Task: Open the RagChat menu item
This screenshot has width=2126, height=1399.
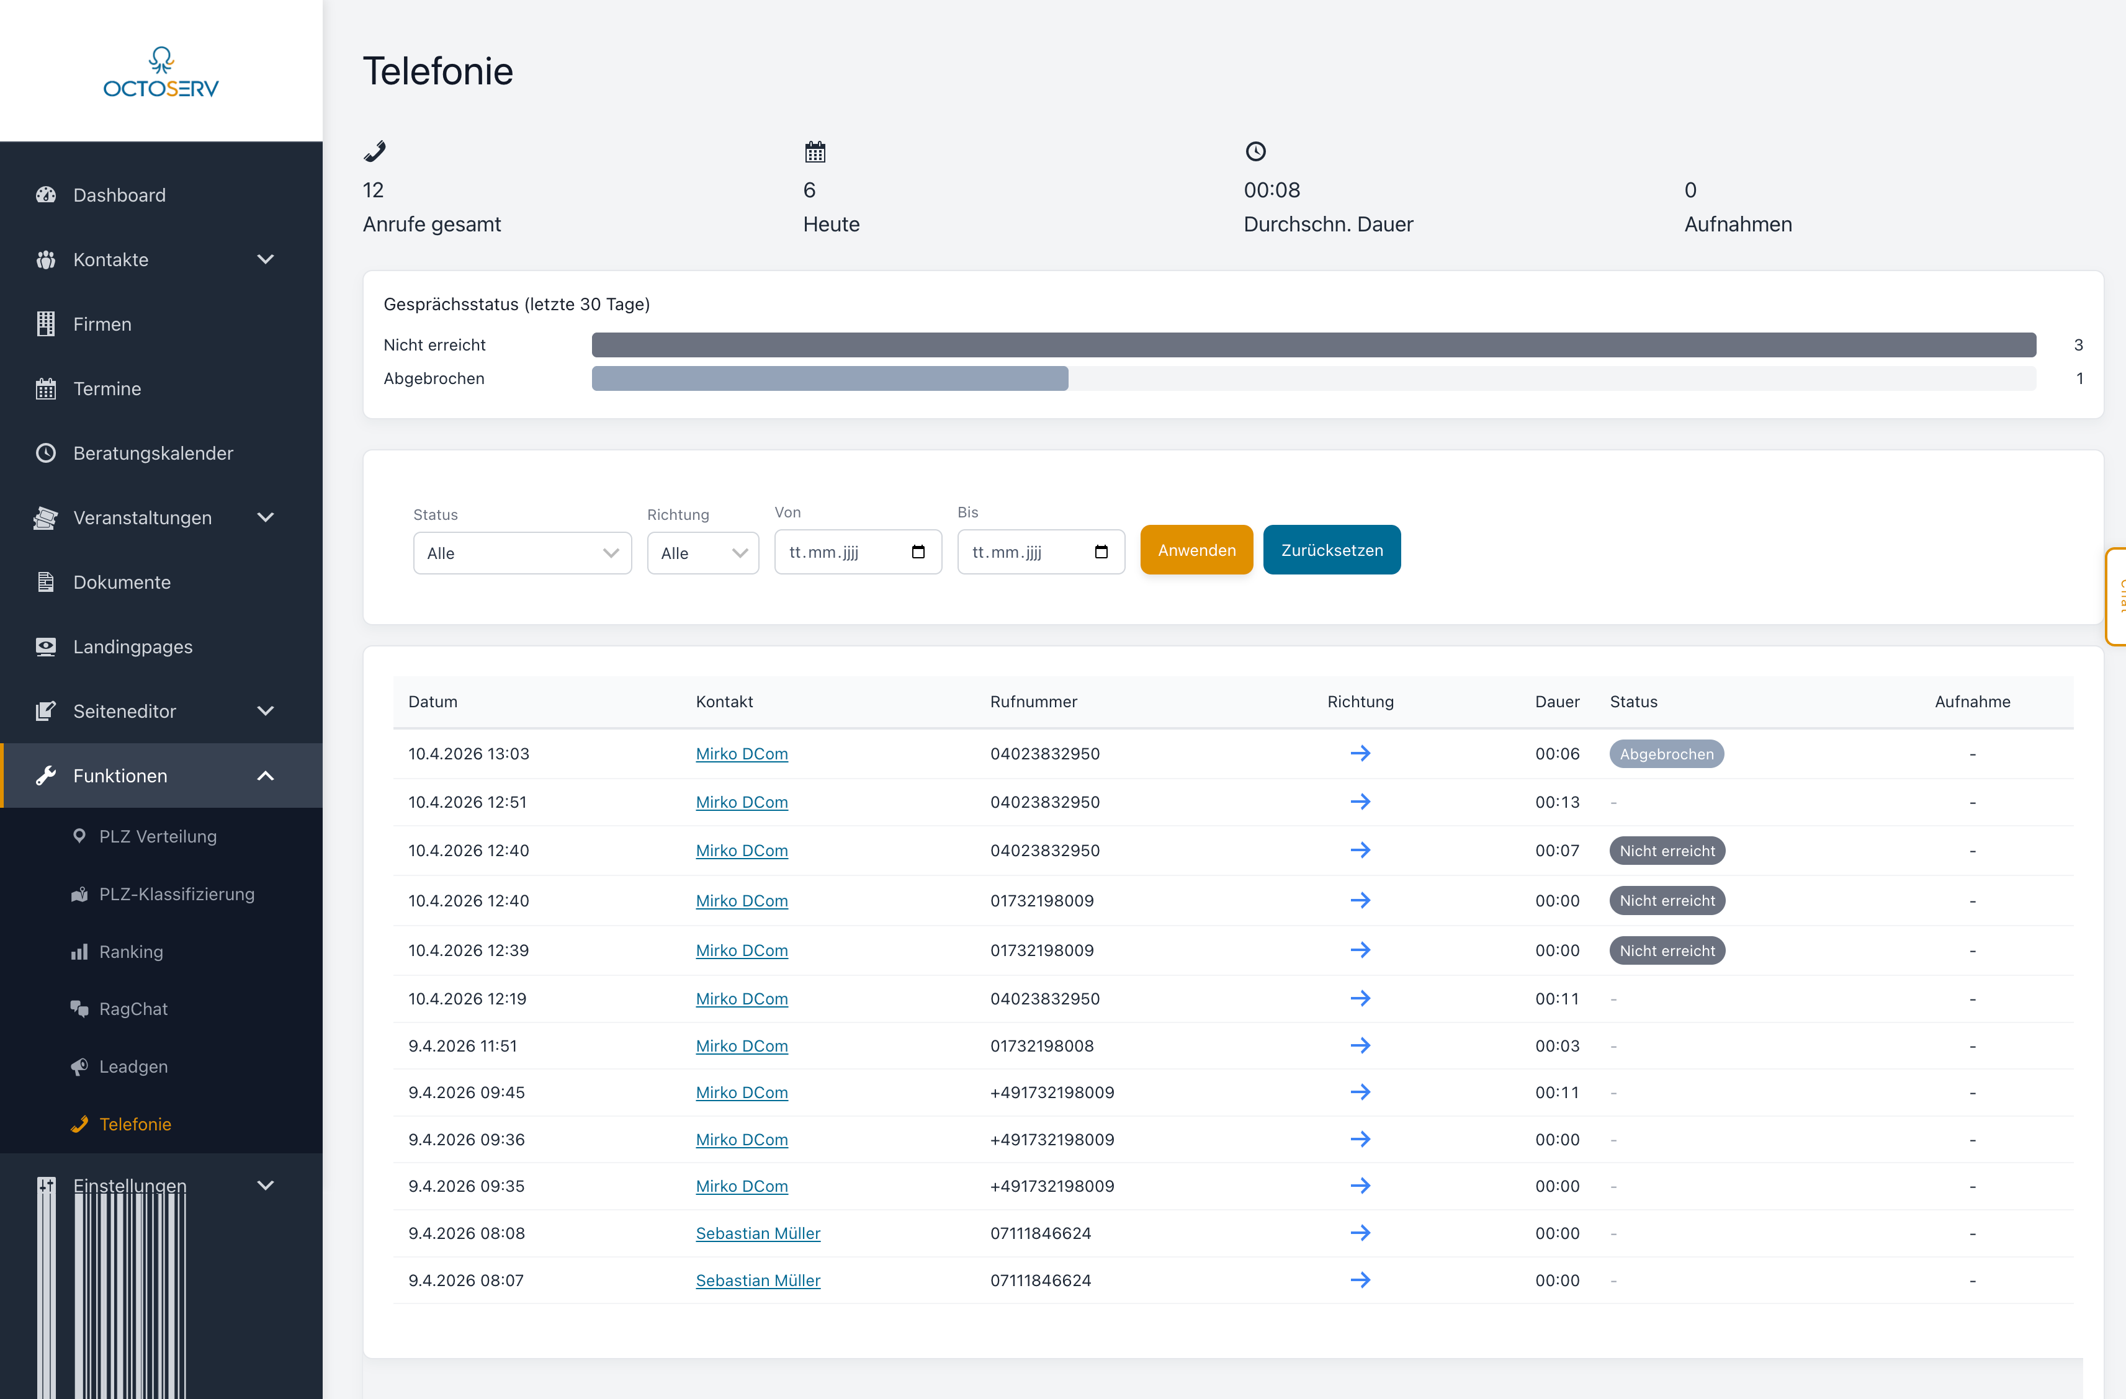Action: 133,1009
